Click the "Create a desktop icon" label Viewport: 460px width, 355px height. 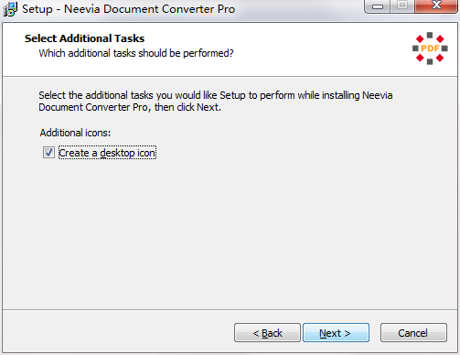pyautogui.click(x=107, y=153)
